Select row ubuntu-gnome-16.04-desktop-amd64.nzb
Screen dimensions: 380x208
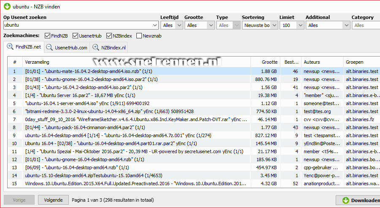coord(194,159)
